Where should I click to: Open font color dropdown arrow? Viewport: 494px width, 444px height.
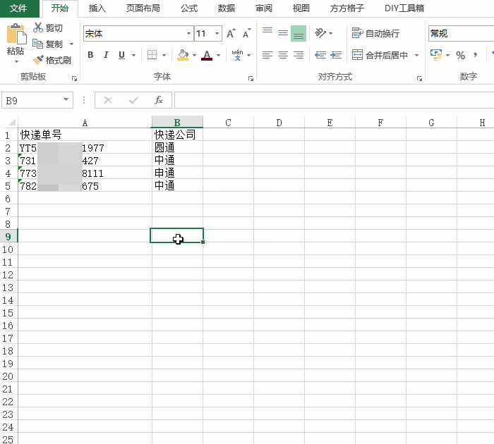(x=218, y=56)
